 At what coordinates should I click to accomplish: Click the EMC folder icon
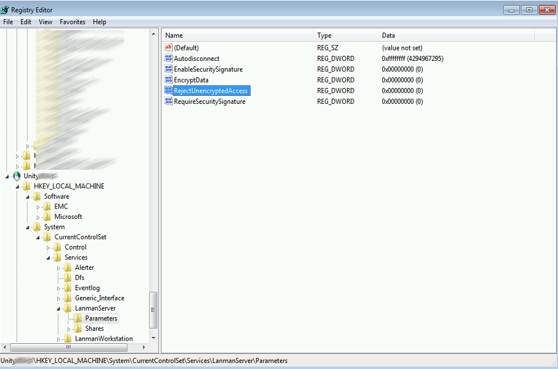click(47, 207)
